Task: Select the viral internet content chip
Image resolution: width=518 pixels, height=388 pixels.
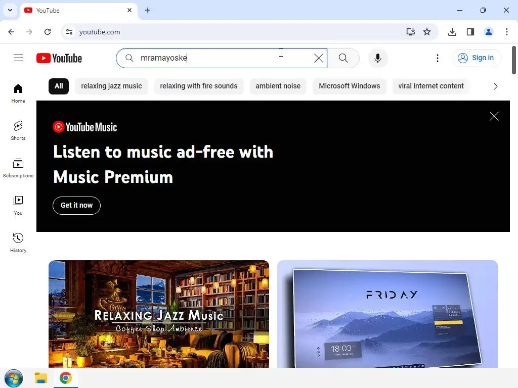Action: coord(431,86)
